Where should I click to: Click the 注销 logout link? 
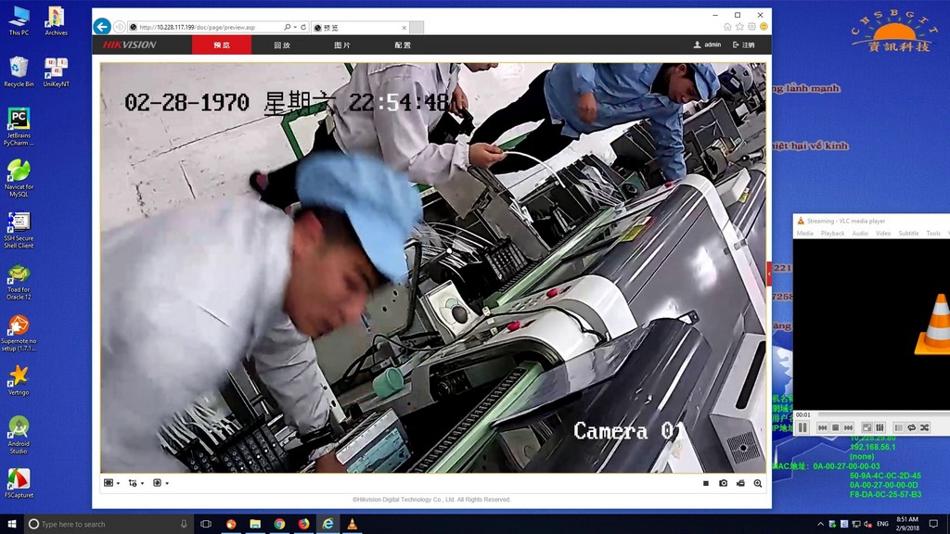(x=744, y=44)
